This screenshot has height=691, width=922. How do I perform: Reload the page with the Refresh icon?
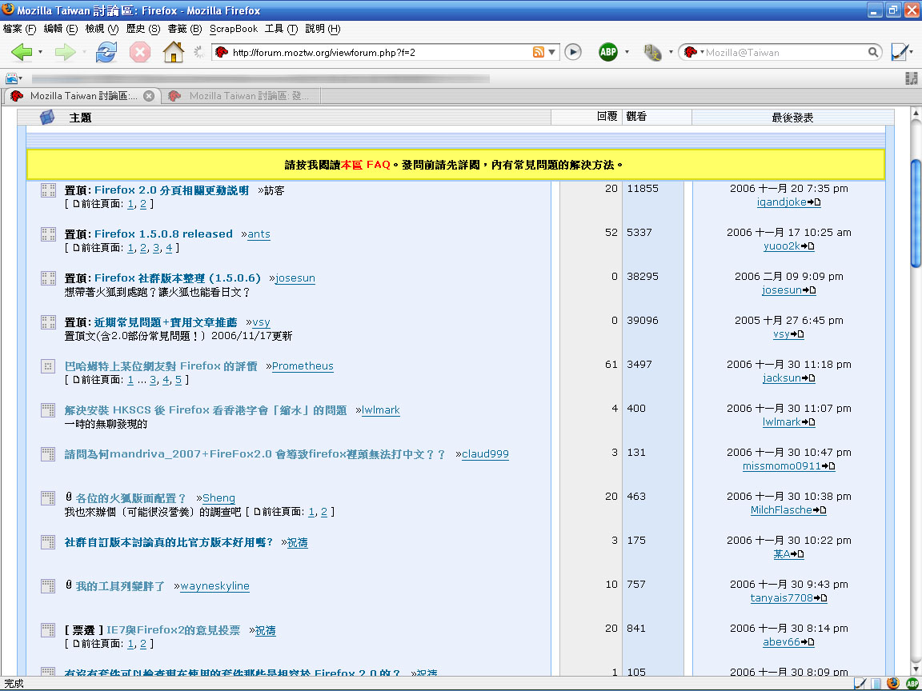coord(106,53)
